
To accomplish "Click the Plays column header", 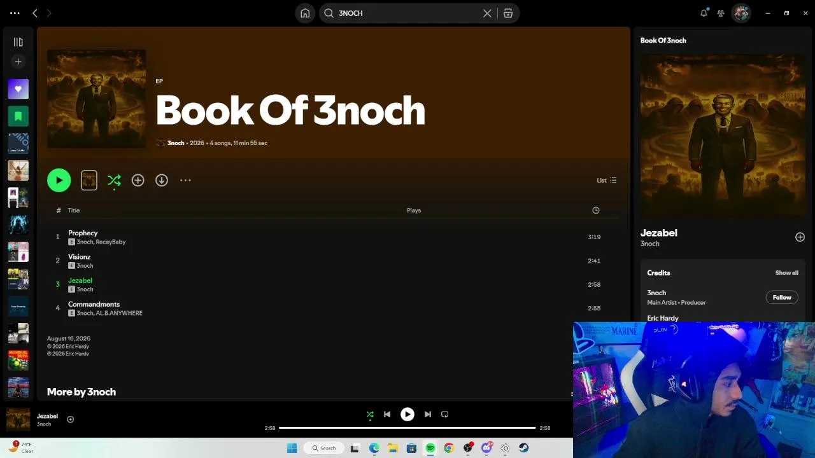I will pyautogui.click(x=414, y=211).
